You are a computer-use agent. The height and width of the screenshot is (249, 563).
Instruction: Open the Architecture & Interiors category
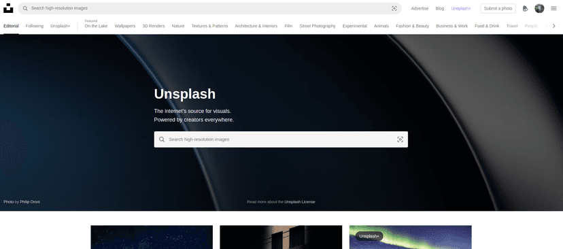tap(256, 26)
